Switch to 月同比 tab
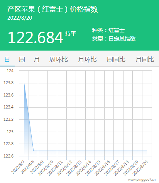Image resolution: width=159 pixels, height=183 pixels. click(145, 59)
